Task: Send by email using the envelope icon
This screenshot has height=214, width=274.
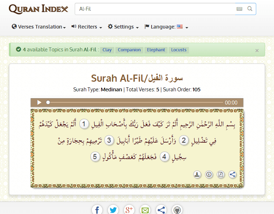Action: click(145, 210)
